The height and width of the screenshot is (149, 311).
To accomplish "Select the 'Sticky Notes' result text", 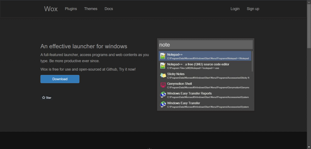I will (176, 74).
